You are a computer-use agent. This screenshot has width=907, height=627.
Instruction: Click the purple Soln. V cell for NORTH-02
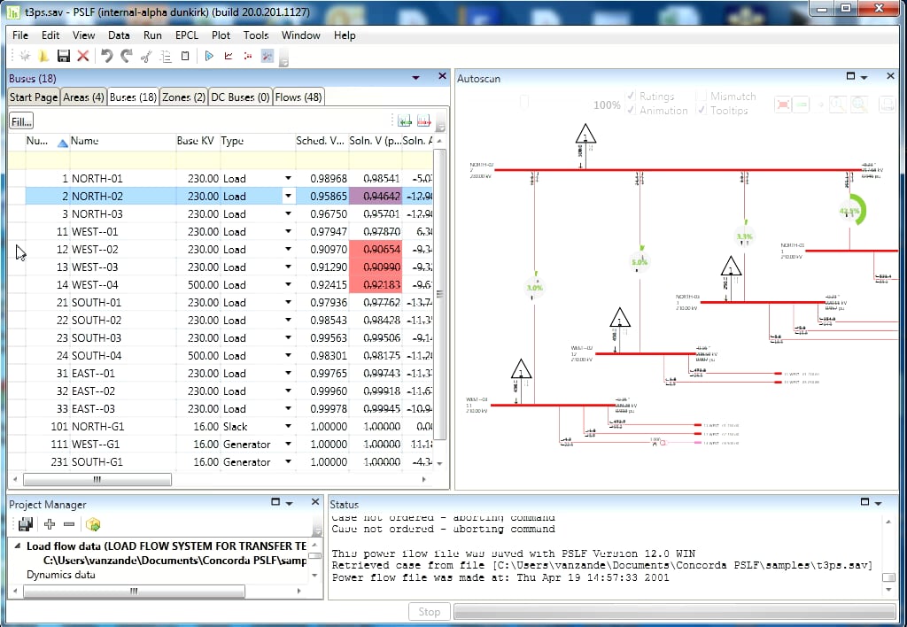click(376, 196)
